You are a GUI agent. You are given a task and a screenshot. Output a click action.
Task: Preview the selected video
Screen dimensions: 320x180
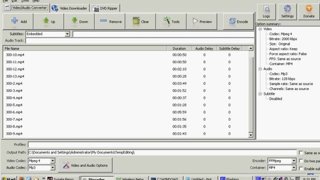tap(201, 21)
